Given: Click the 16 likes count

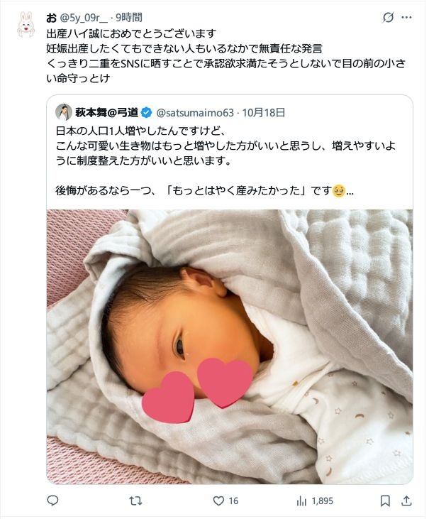Looking at the screenshot, I should pos(233,501).
